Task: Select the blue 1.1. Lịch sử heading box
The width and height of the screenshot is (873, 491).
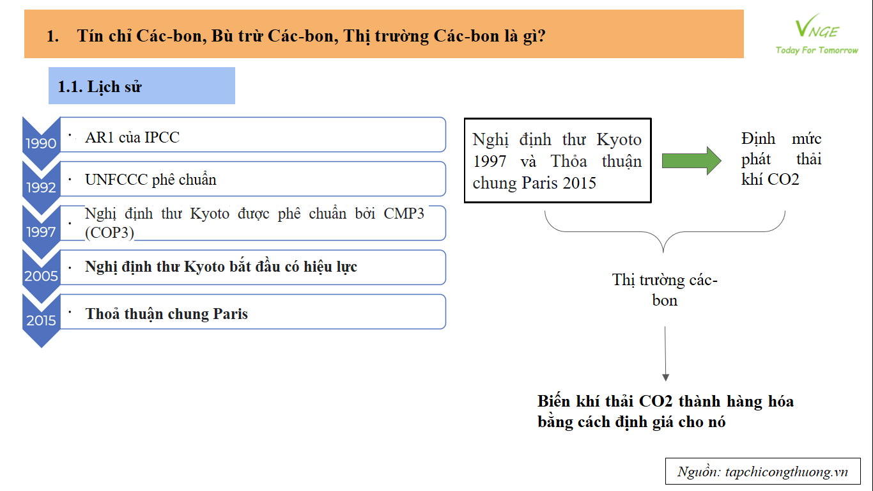Action: point(142,86)
